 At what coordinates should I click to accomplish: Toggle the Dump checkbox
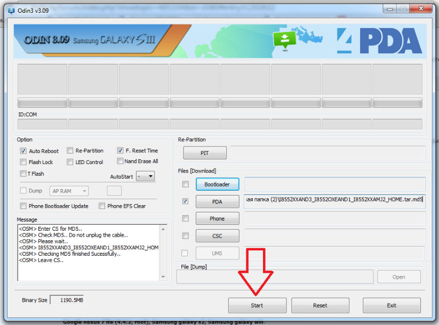23,191
